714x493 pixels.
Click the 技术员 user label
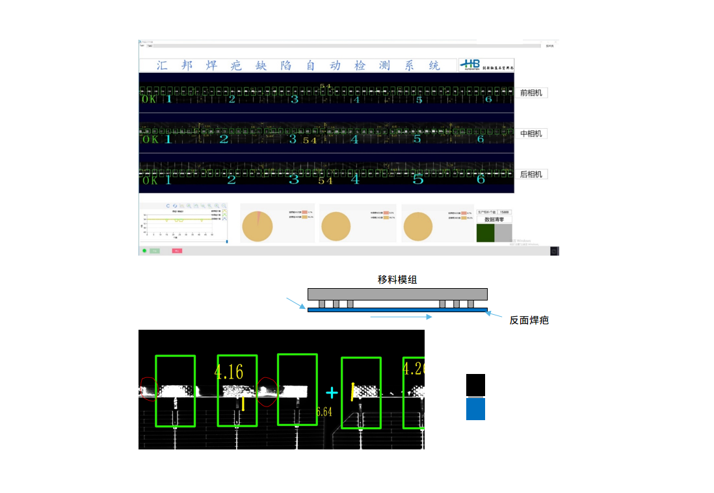[x=550, y=46]
